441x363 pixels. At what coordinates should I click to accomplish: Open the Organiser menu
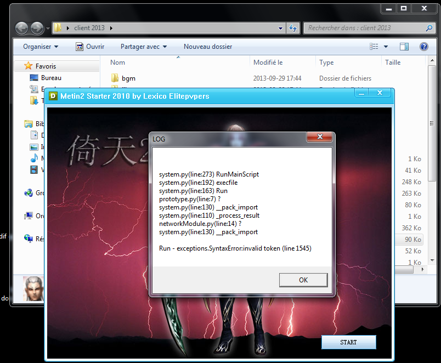tap(41, 47)
